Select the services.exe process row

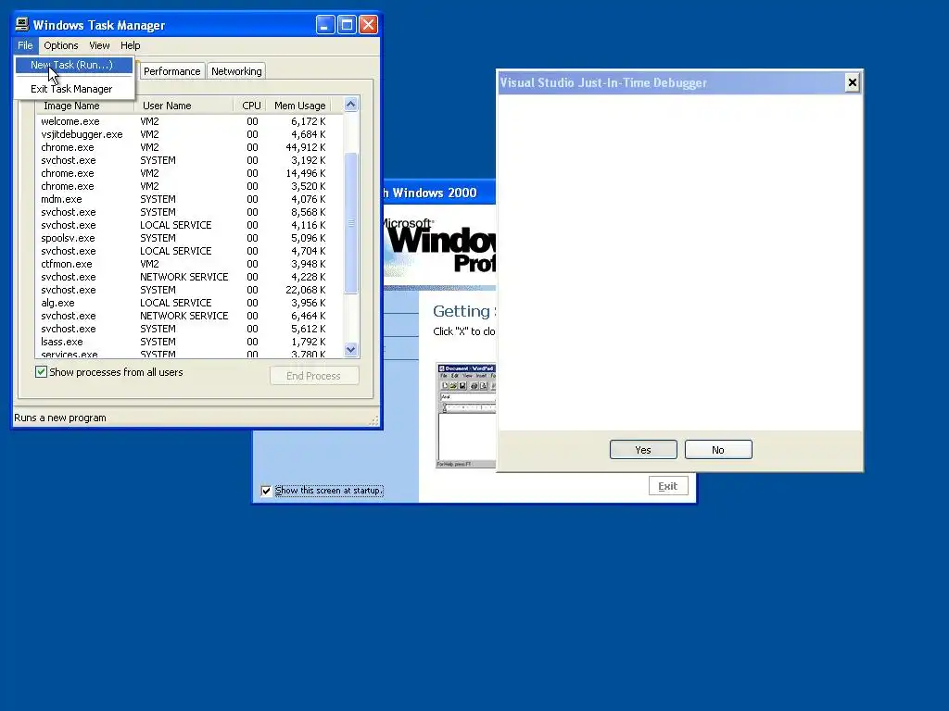point(184,354)
